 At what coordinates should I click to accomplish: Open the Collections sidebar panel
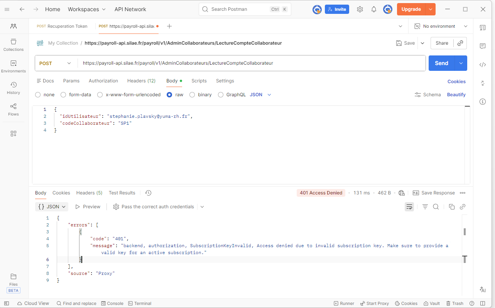pos(13,44)
